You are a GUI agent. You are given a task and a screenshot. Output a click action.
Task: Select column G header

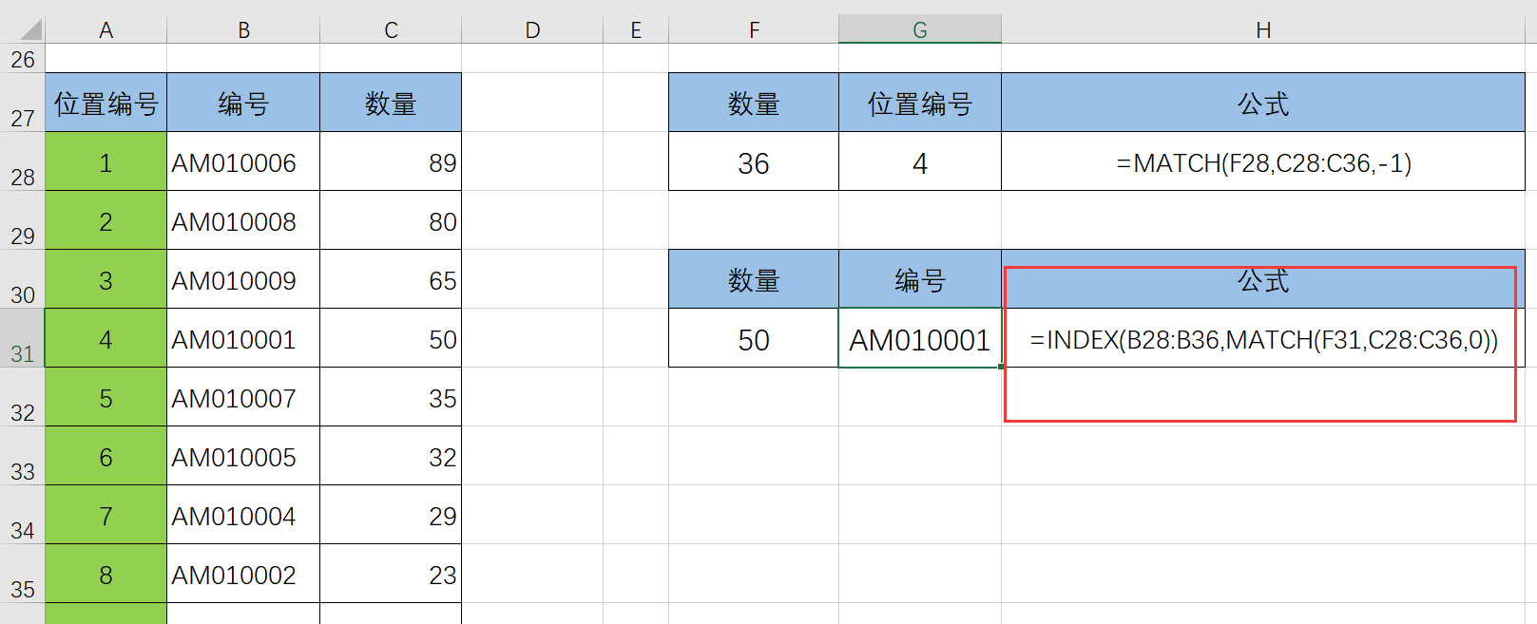point(920,29)
